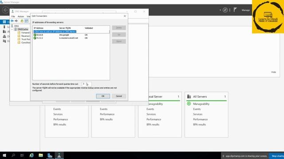
Task: Open taskbar search magnifier
Action: point(13,155)
